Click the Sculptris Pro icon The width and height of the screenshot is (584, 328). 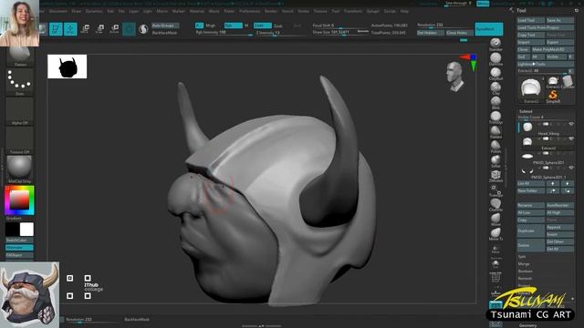143,29
